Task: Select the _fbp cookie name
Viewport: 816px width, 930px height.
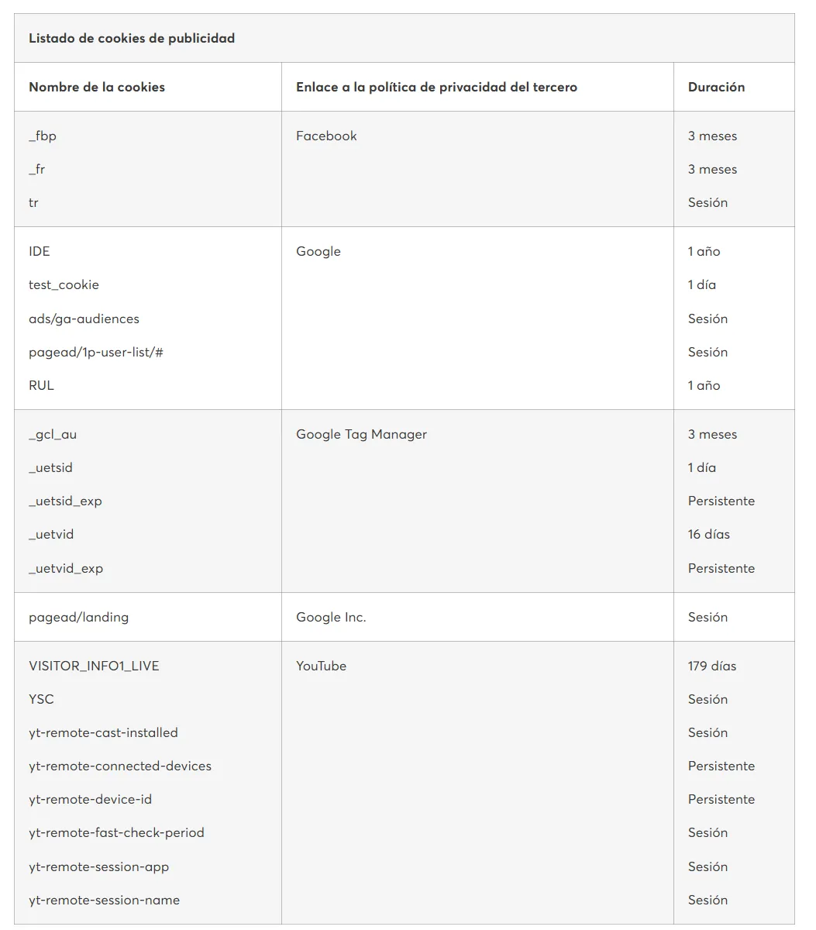Action: click(x=43, y=136)
